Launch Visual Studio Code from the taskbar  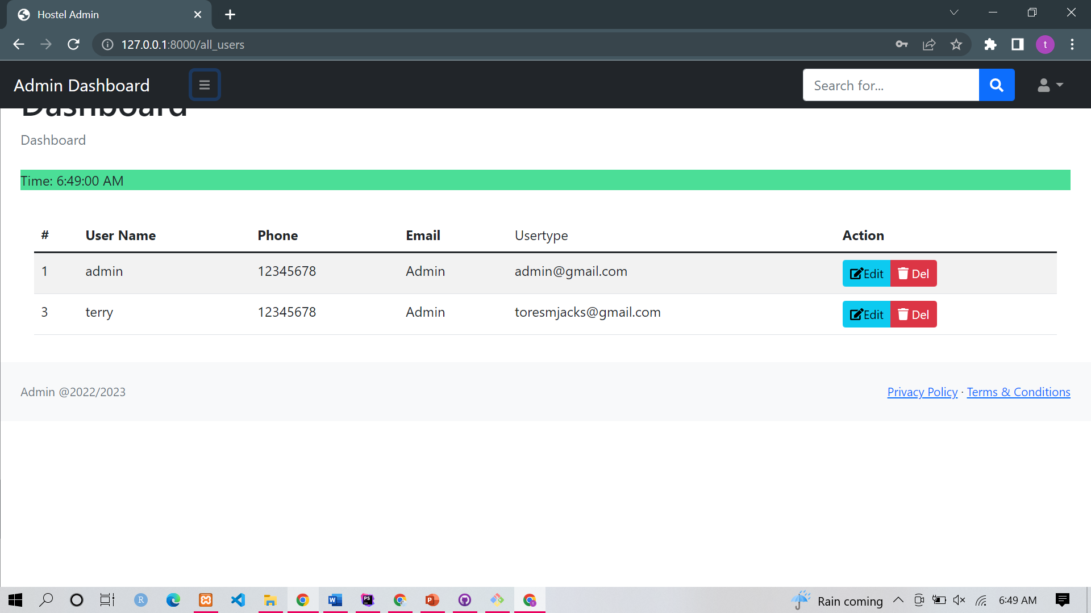coord(238,600)
